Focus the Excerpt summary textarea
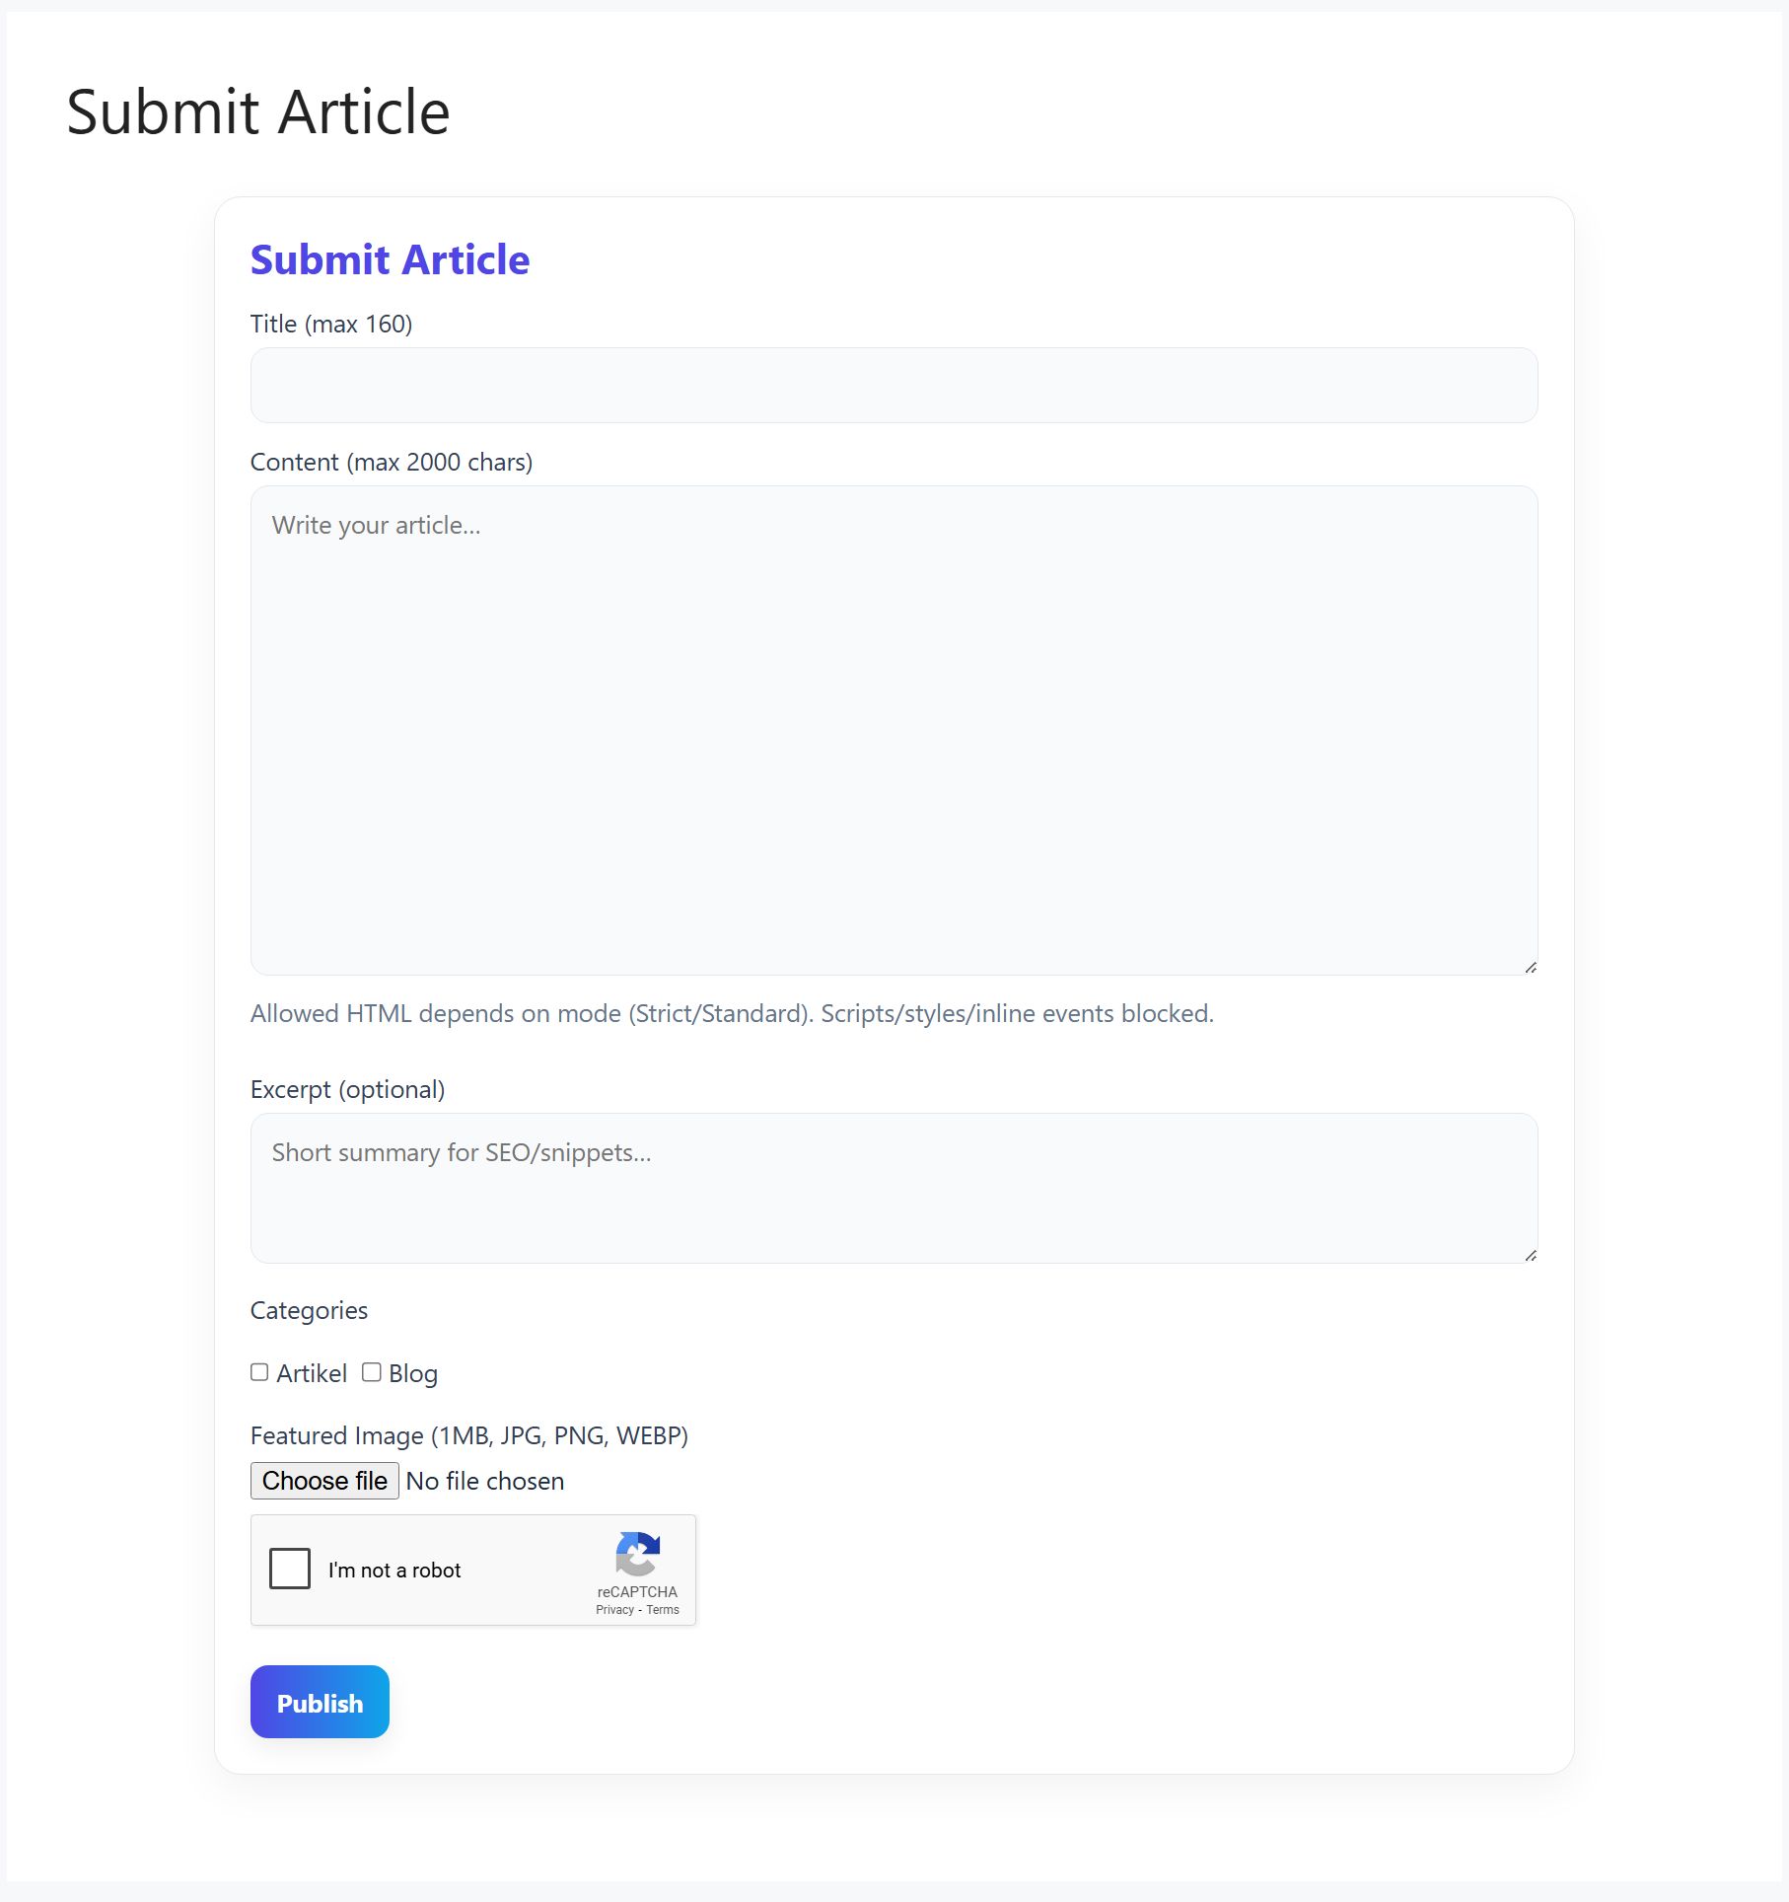The height and width of the screenshot is (1902, 1789). pyautogui.click(x=894, y=1188)
